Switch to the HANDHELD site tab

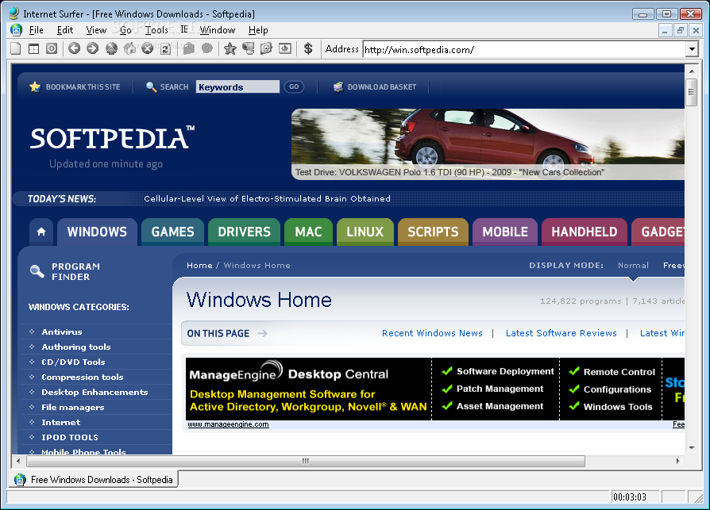pyautogui.click(x=584, y=232)
